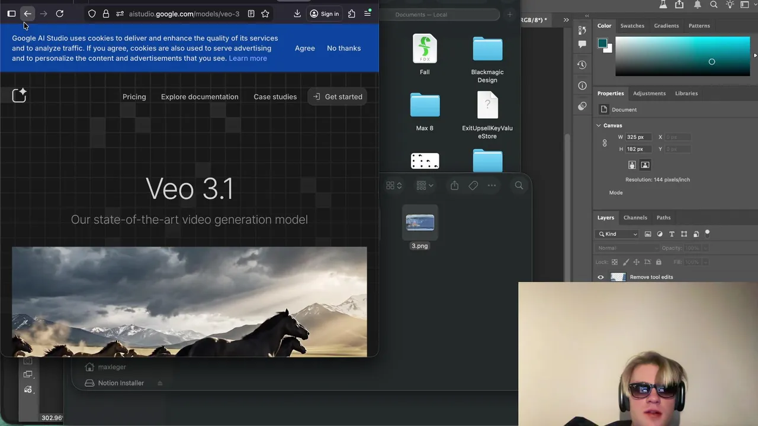The image size is (758, 426).
Task: Click inside the color picker field
Action: point(682,56)
